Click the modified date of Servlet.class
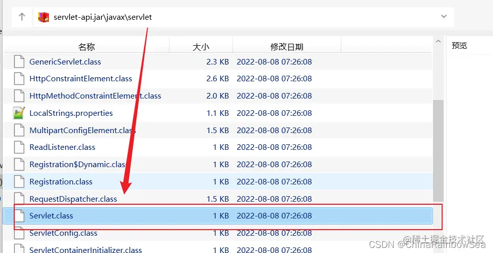Screen dimensions: 493x253 pyautogui.click(x=274, y=215)
